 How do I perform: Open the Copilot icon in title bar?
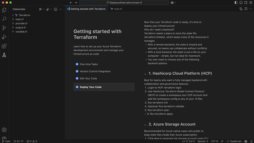click(172, 3)
